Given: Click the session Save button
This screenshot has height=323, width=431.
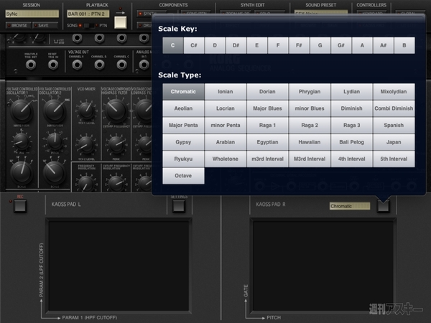Looking at the screenshot, I should click(45, 25).
